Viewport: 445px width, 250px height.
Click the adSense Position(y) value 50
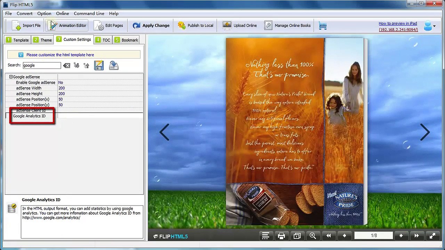tap(100, 105)
